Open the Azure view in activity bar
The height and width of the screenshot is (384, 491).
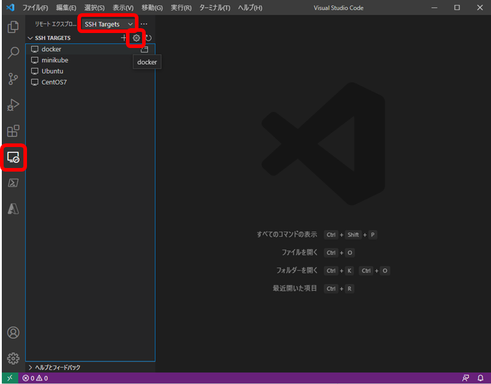(13, 209)
